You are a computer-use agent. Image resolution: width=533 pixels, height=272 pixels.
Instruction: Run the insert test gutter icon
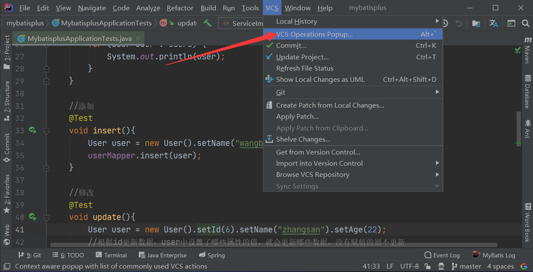32,130
